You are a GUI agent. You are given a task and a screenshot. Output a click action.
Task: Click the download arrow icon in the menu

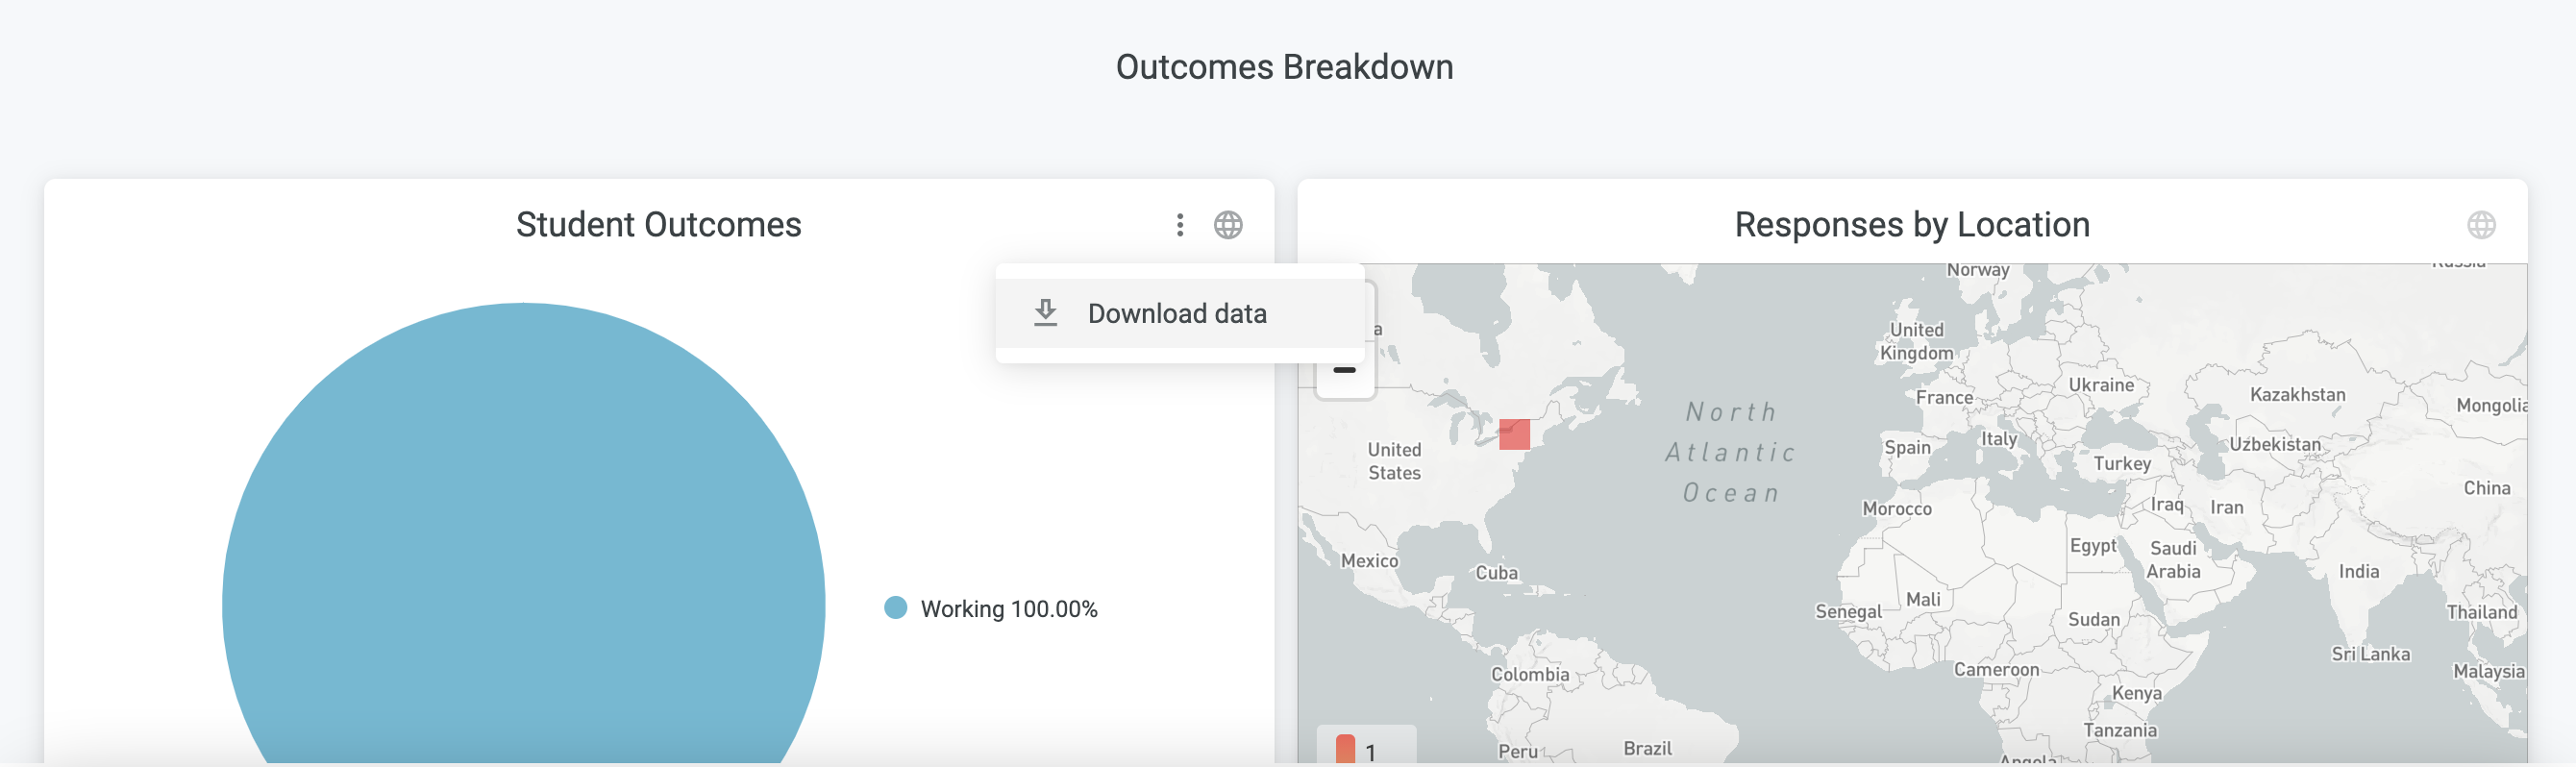pyautogui.click(x=1045, y=313)
